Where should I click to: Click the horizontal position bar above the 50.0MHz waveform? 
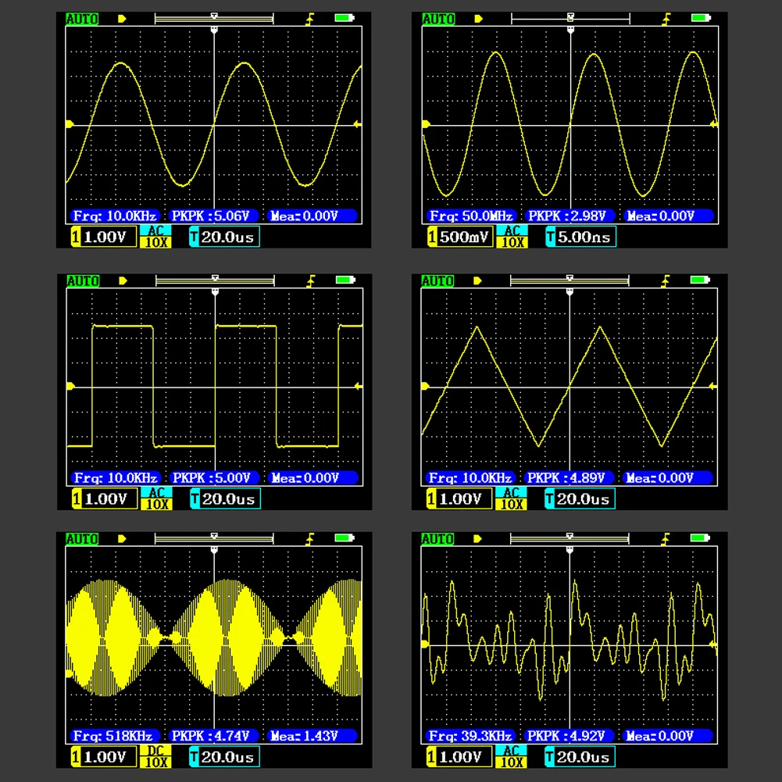pyautogui.click(x=570, y=19)
